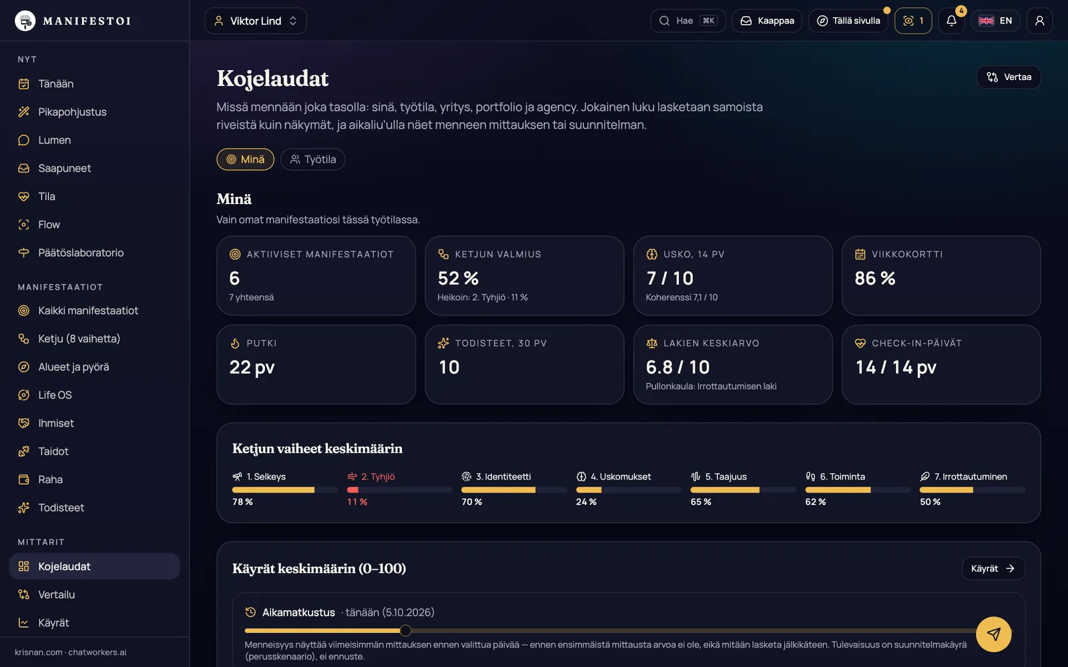The image size is (1068, 667).
Task: Click the yellow send floating button
Action: tap(993, 634)
